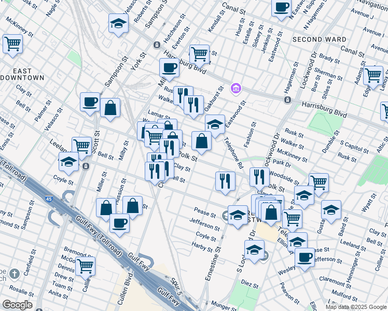Open the shopping cart marker near Leeland and Scott St
The width and height of the screenshot is (388, 311).
(x=82, y=148)
